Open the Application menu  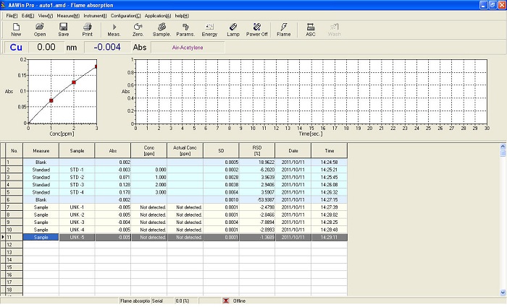158,15
